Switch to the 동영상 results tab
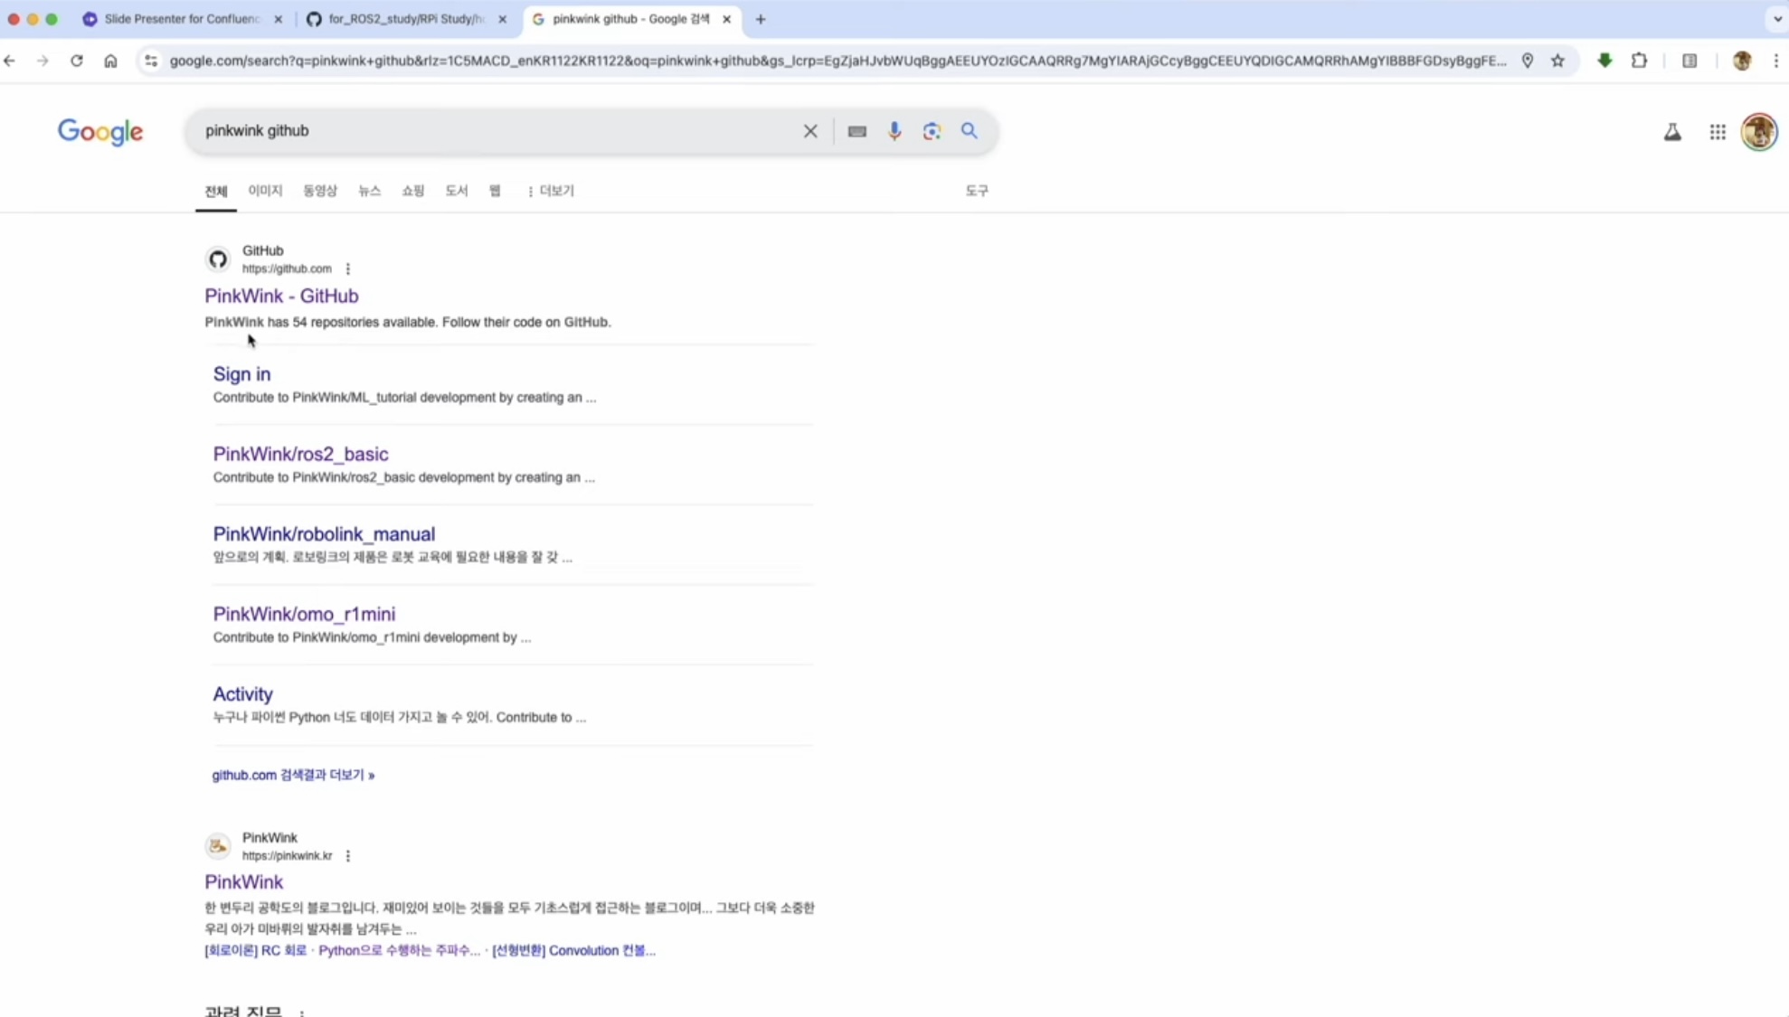Viewport: 1789px width, 1017px height. 319,191
